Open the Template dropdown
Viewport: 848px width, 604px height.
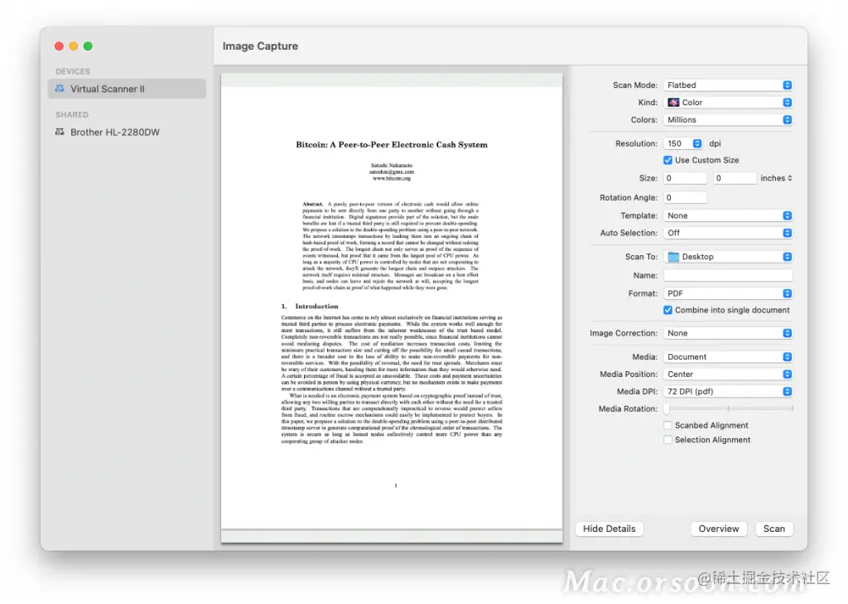728,215
